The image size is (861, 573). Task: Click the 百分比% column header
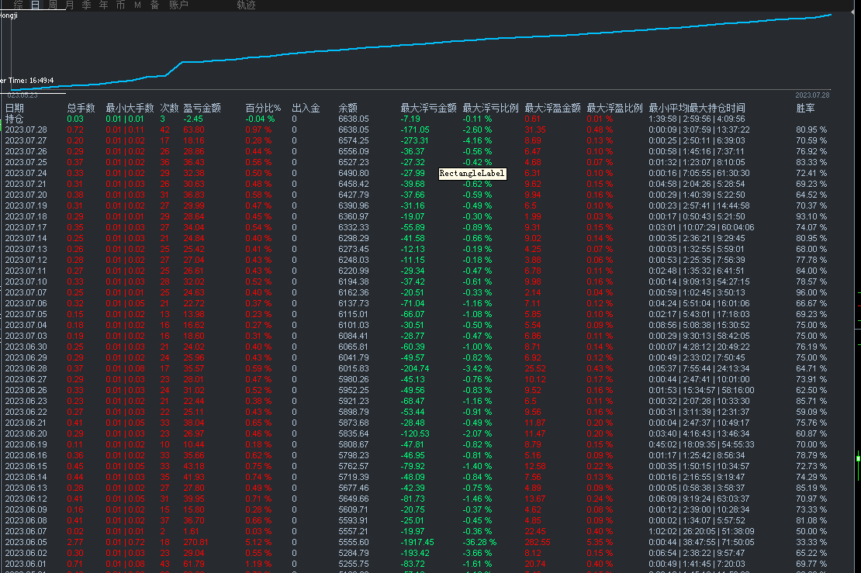[263, 108]
